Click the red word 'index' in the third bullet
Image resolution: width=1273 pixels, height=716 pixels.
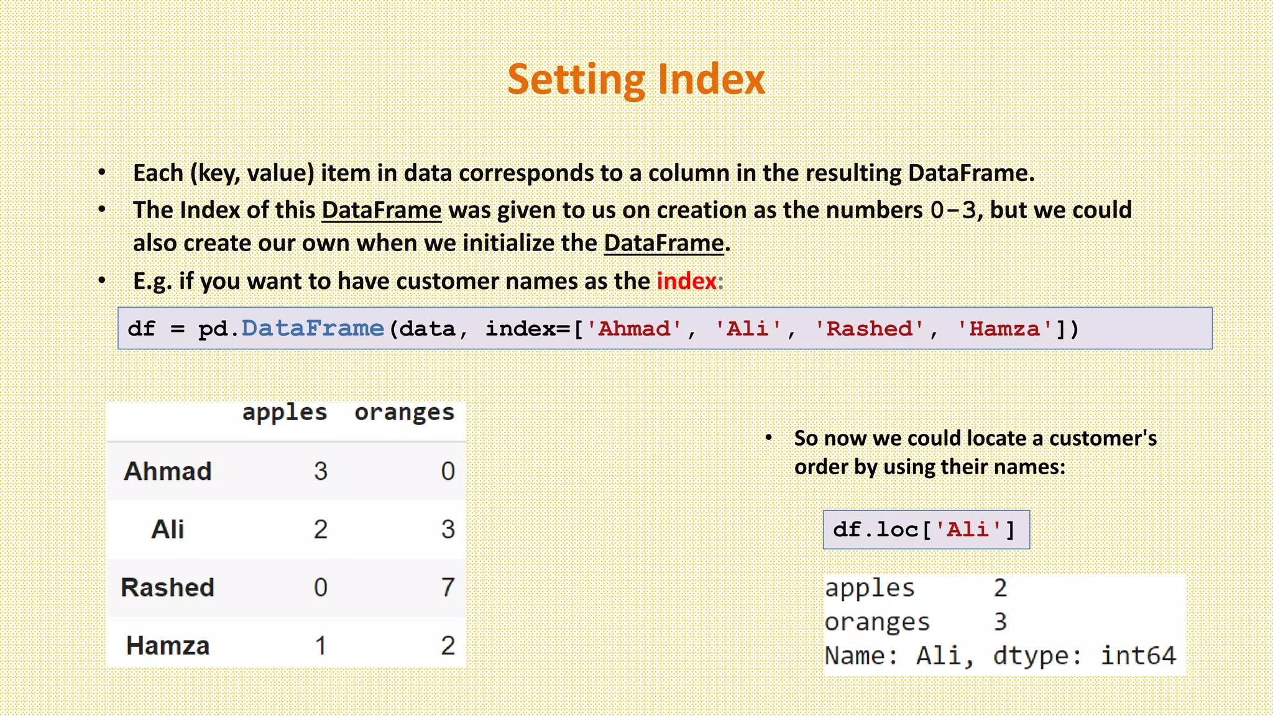click(x=687, y=281)
